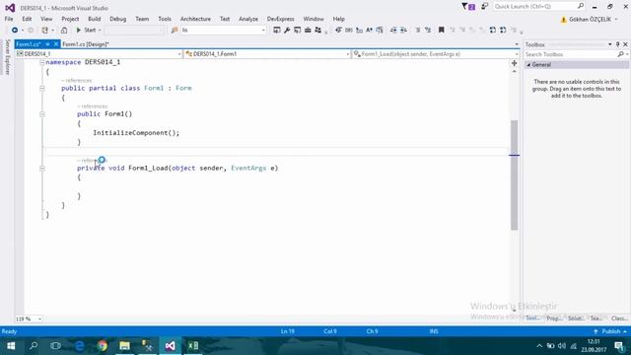Open the Server Explorer side tab
Image resolution: width=631 pixels, height=355 pixels.
(x=7, y=57)
